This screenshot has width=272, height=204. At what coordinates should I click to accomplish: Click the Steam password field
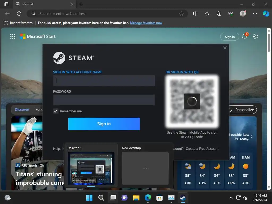(104, 100)
